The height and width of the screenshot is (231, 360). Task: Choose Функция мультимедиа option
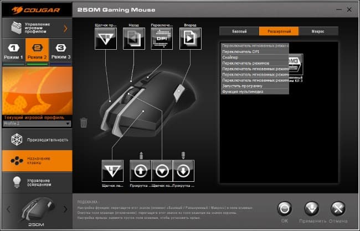coord(255,91)
